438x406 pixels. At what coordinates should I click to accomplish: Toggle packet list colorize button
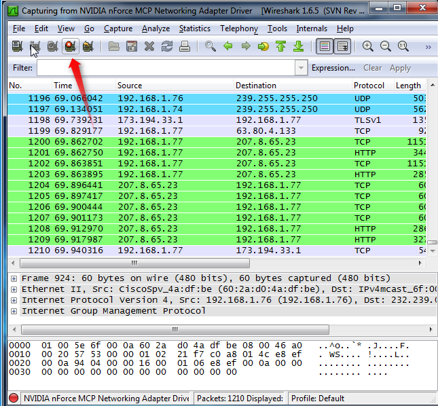(325, 46)
